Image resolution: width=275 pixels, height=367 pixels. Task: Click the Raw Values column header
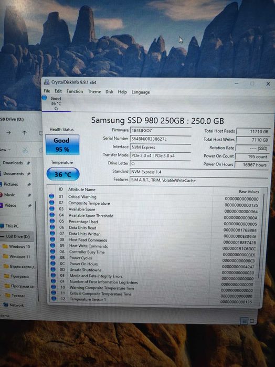[x=249, y=192]
